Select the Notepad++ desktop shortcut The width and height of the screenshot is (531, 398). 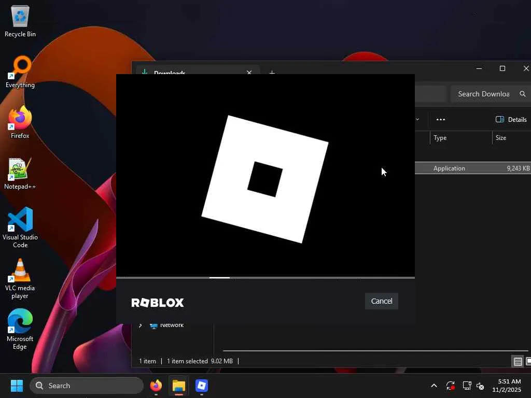click(20, 174)
